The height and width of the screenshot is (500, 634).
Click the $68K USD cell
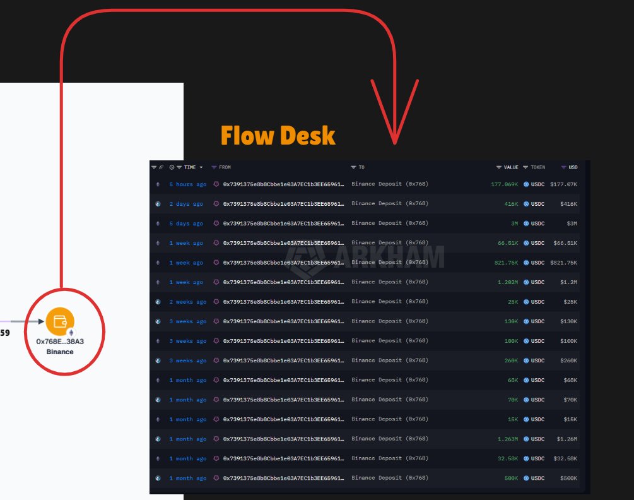click(570, 380)
